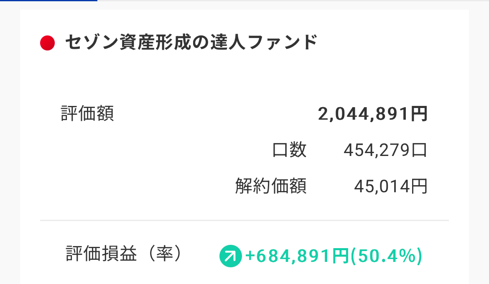The width and height of the screenshot is (489, 284).
Task: Select the 口数 label
Action: (x=289, y=150)
